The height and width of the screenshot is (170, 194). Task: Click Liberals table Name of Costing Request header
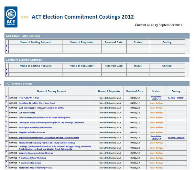(36, 66)
